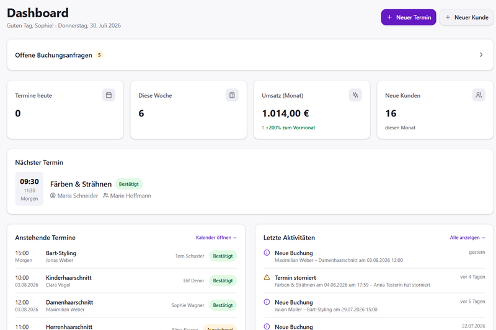The height and width of the screenshot is (330, 496).
Task: Click Bestätigt badge in Sophie Wagner row
Action: pos(223,305)
